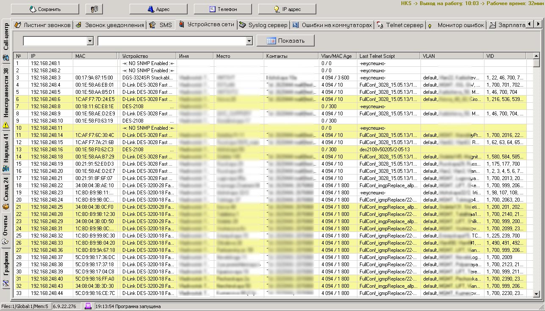Click version number 6.9.22.276 in status bar

point(65,306)
